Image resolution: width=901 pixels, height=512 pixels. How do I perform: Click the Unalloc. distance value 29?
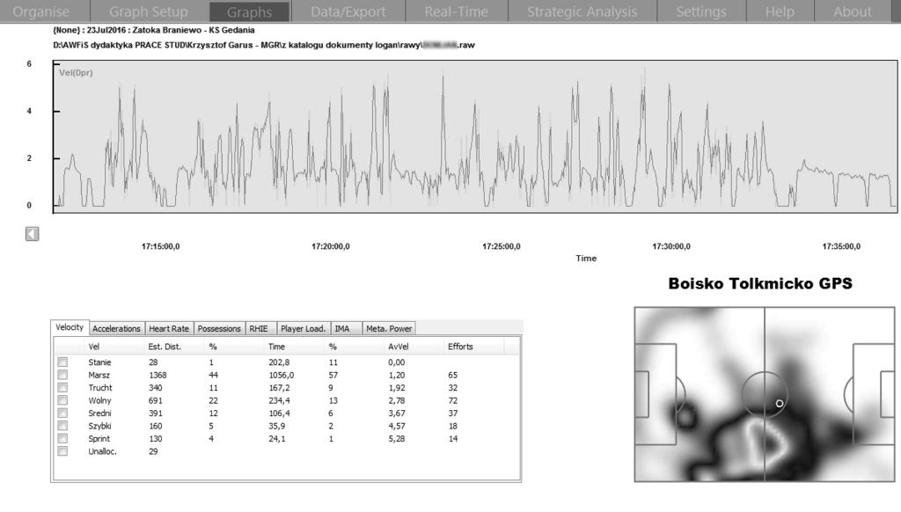pos(153,451)
